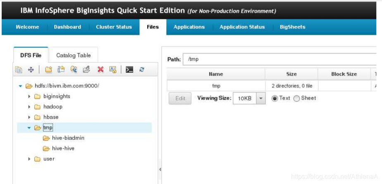Viewport: 382px width, 184px height.
Task: Delete selection with red X icon
Action: (100, 70)
